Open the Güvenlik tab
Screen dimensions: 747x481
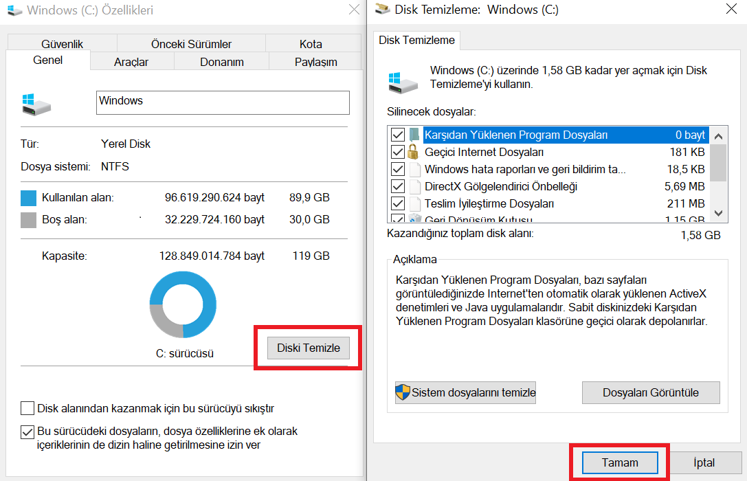(x=62, y=43)
